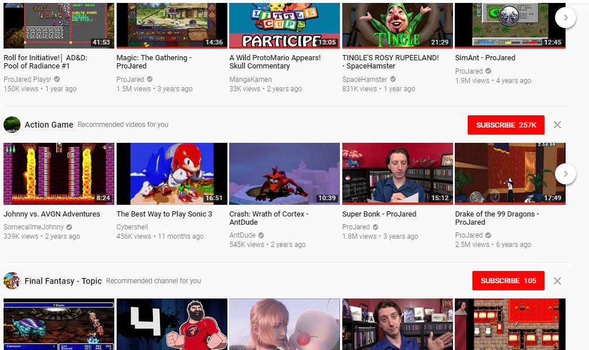589x350 pixels.
Task: Open the Action Game channel avatar
Action: tap(12, 125)
